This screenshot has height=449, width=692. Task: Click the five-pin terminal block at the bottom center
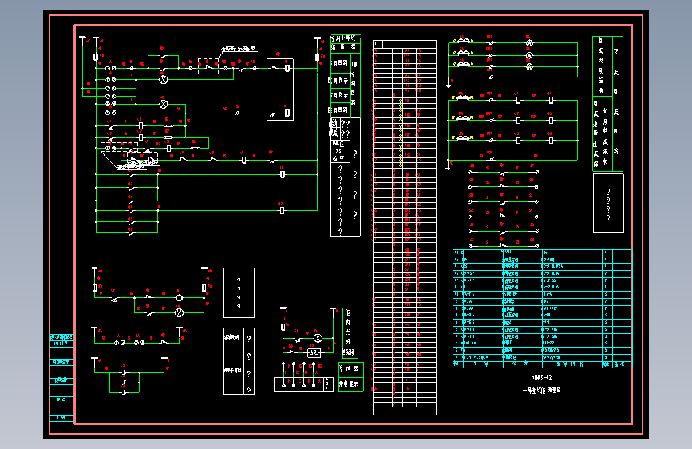(303, 384)
